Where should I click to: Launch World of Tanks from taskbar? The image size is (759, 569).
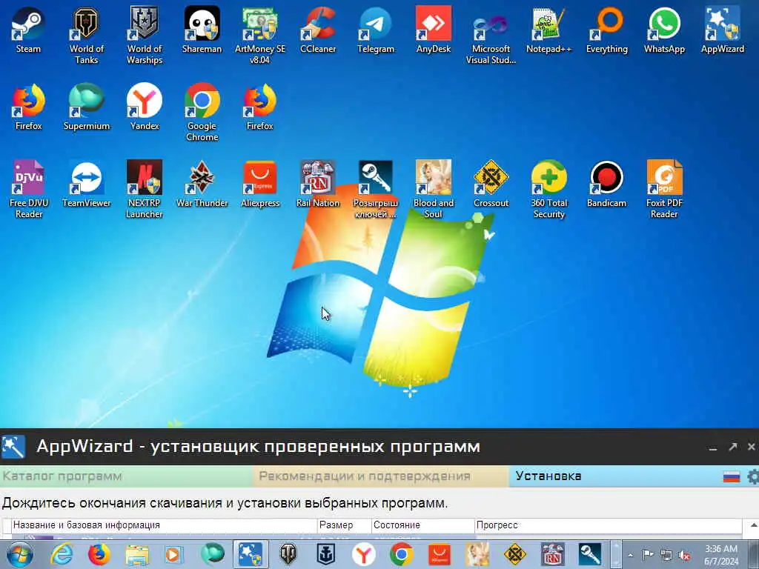pyautogui.click(x=288, y=554)
